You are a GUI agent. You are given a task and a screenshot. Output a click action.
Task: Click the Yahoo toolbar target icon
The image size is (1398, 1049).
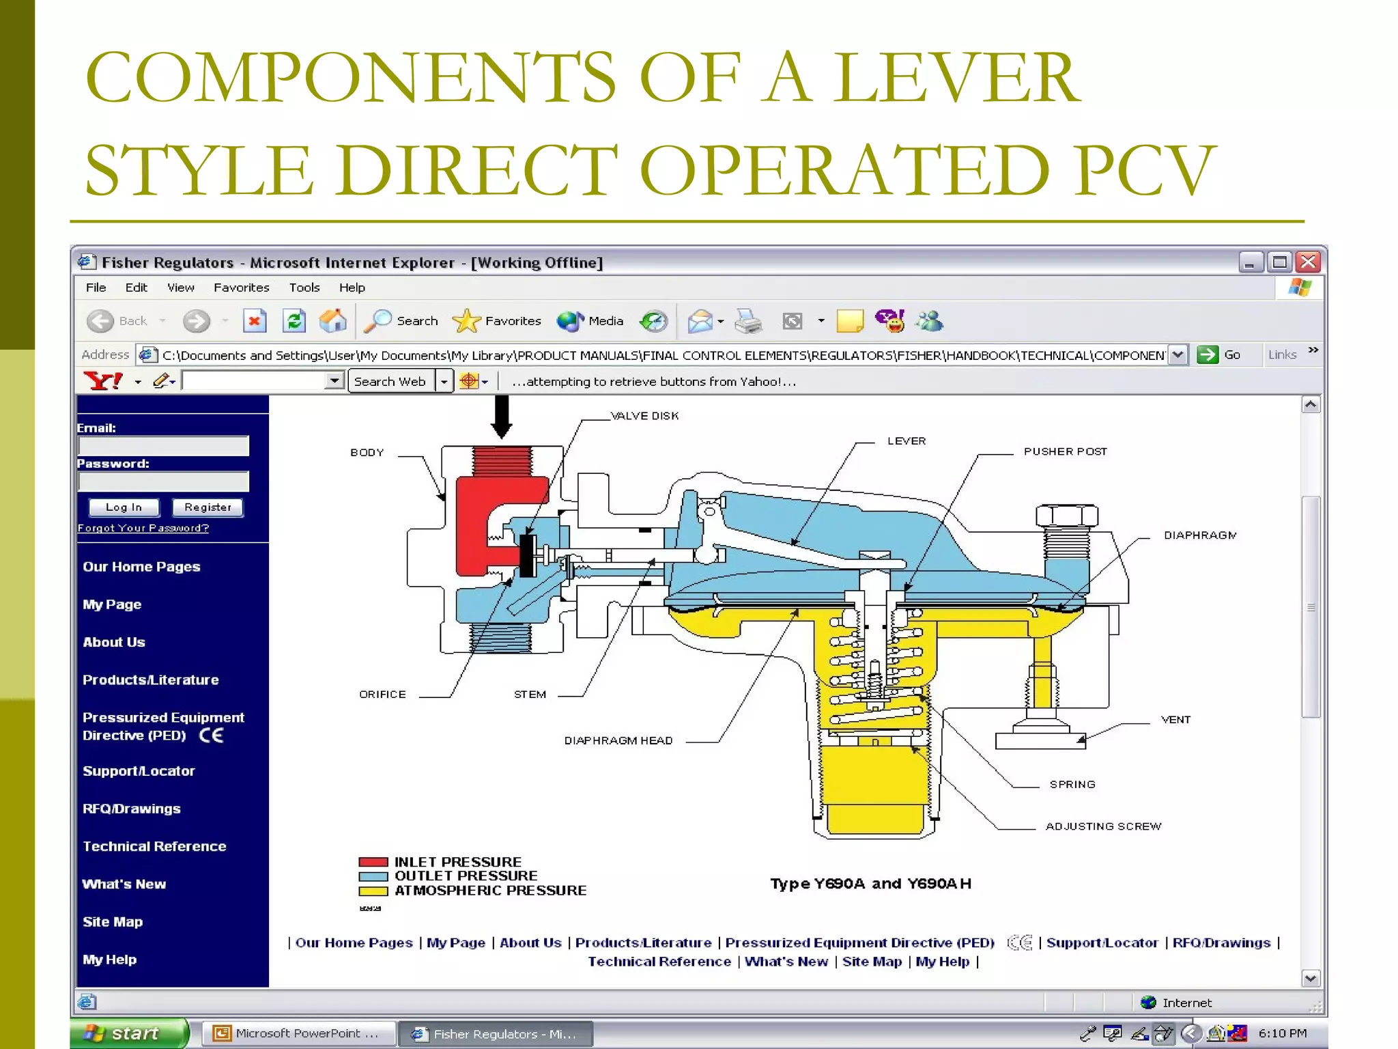tap(469, 381)
